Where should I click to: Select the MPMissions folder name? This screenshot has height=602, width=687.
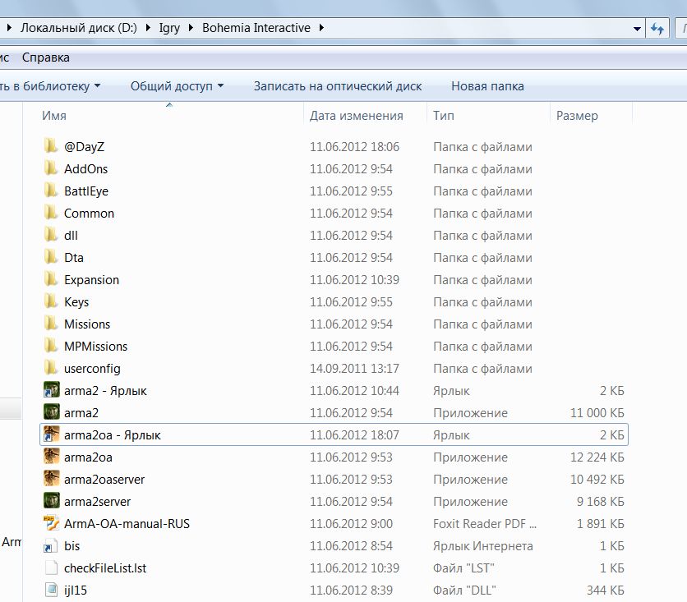tap(95, 347)
